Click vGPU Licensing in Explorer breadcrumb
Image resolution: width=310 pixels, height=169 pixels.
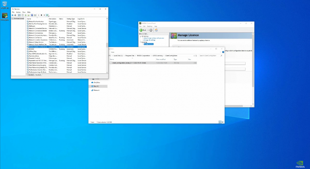157,56
